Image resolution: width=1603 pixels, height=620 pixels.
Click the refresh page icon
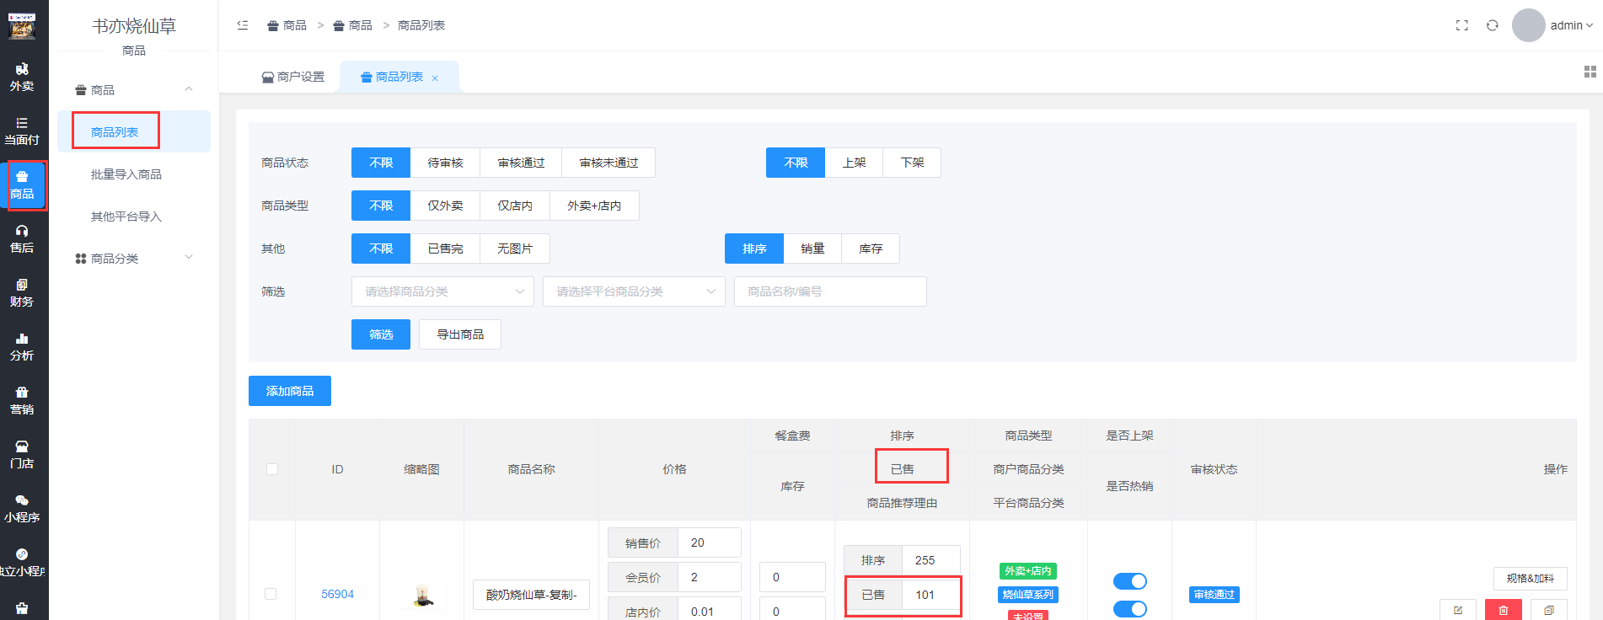click(x=1493, y=25)
